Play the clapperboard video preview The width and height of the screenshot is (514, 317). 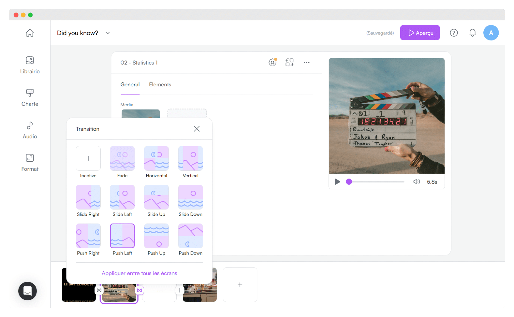(337, 181)
